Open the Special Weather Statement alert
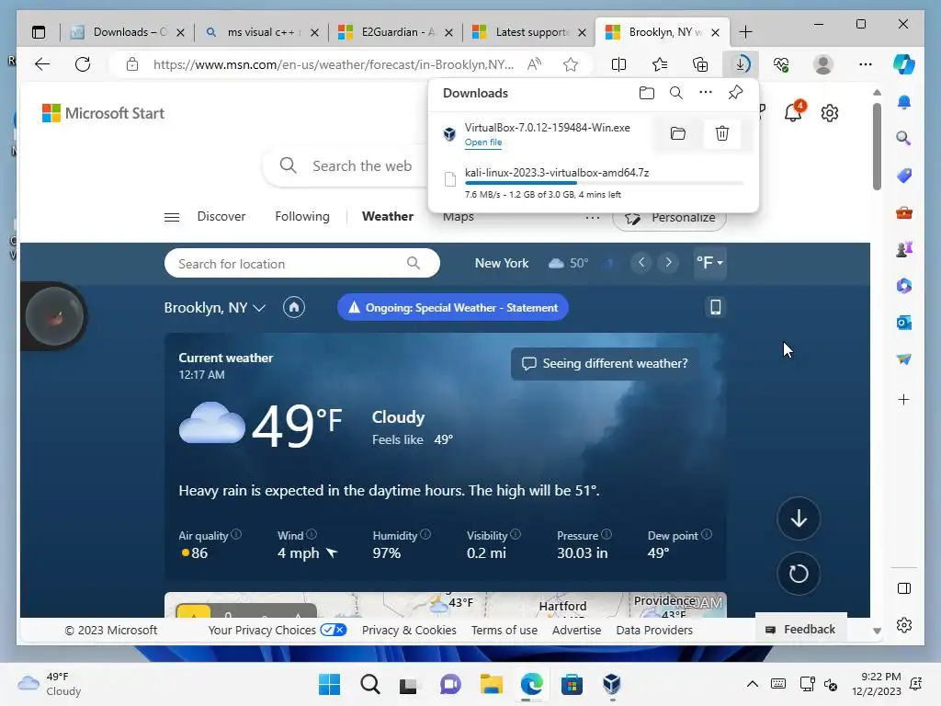 click(x=452, y=307)
